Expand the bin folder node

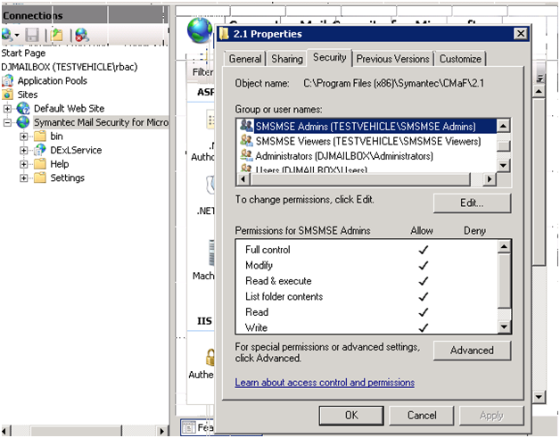[24, 136]
